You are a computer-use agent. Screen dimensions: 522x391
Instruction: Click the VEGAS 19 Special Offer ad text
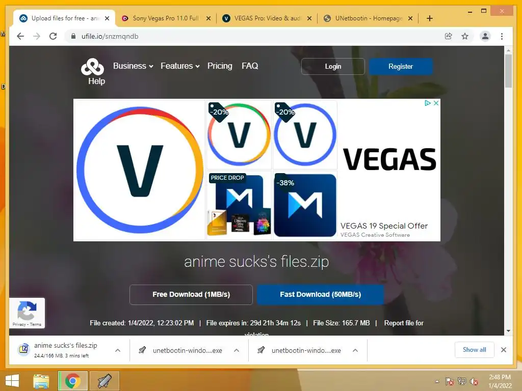point(384,226)
